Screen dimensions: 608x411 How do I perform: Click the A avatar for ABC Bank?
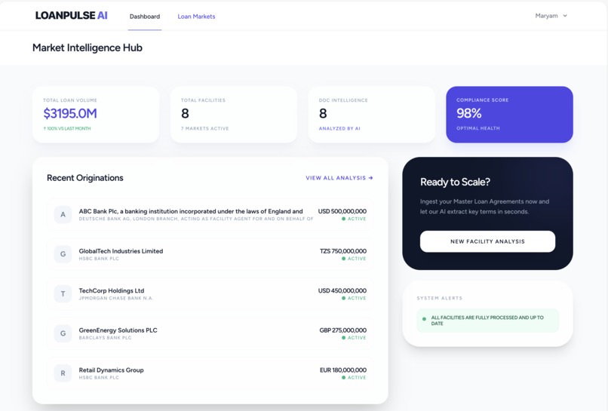point(63,214)
